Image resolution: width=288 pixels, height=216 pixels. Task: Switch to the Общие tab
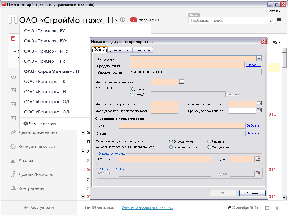tap(99, 49)
